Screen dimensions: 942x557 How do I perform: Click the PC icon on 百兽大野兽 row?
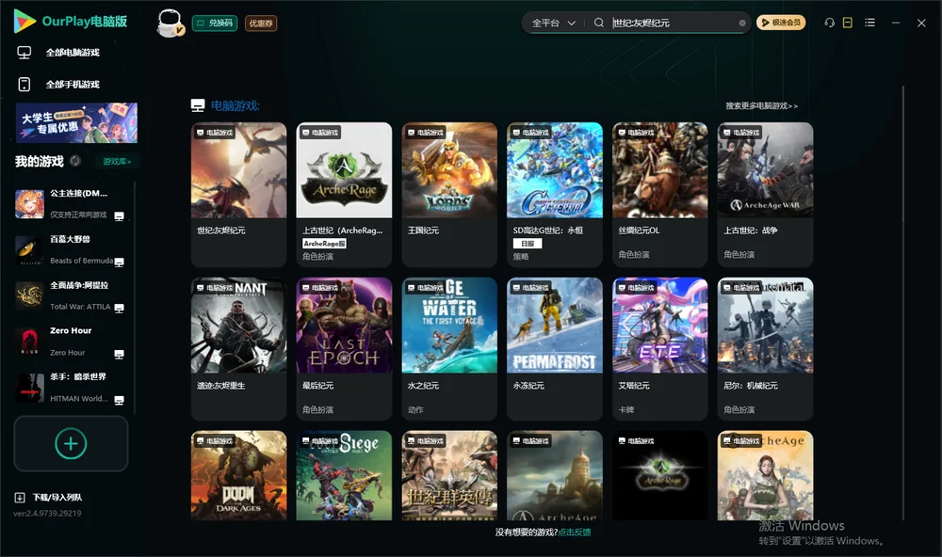[120, 263]
